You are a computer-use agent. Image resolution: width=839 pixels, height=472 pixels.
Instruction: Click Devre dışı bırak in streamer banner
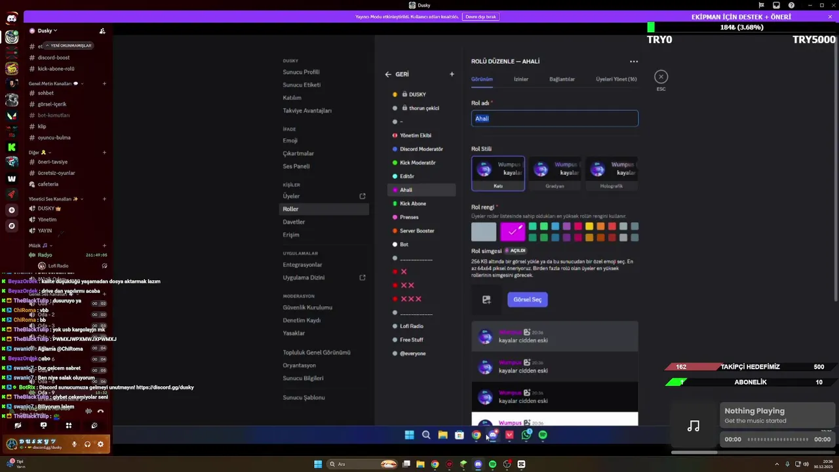click(x=480, y=16)
